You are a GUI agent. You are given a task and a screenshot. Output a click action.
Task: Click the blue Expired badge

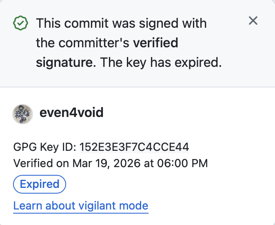coord(40,184)
